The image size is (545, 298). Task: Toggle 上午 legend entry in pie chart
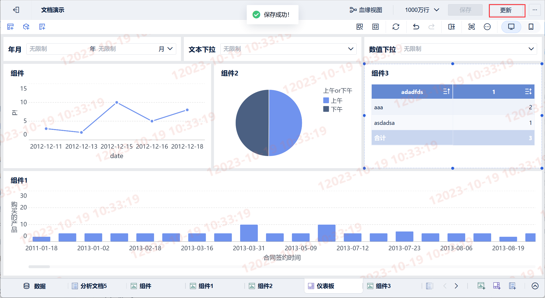click(x=336, y=101)
